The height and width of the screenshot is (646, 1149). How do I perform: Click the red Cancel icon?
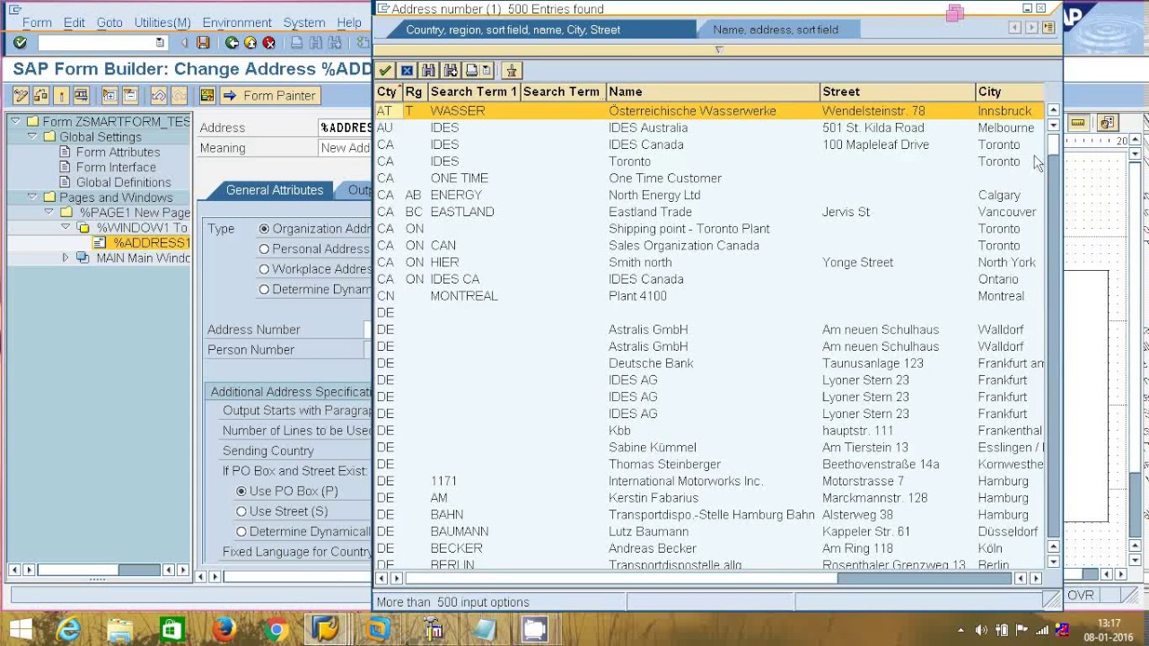[268, 42]
